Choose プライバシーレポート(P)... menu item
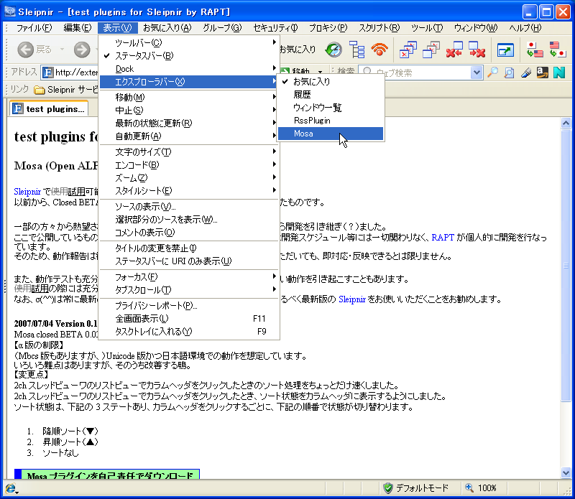The height and width of the screenshot is (499, 575). [x=189, y=306]
